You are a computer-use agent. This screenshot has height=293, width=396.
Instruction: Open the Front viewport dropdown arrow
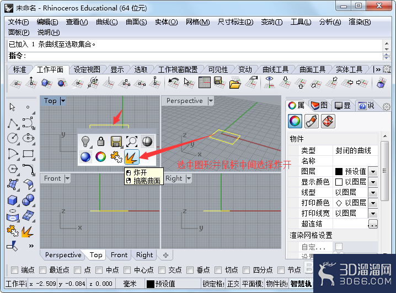67,178
